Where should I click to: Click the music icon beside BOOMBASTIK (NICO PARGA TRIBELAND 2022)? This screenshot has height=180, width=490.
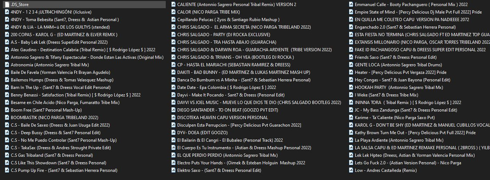7,117
